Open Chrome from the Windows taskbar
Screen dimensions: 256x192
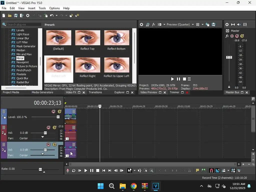click(x=134, y=186)
